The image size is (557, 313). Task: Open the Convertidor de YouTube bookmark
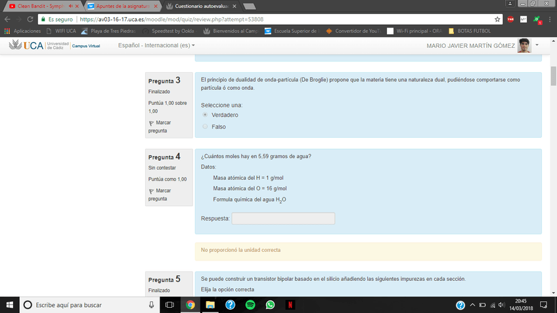(x=353, y=31)
